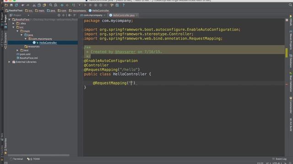Open the run configuration dropdown
This screenshot has width=293, height=164.
79,5
